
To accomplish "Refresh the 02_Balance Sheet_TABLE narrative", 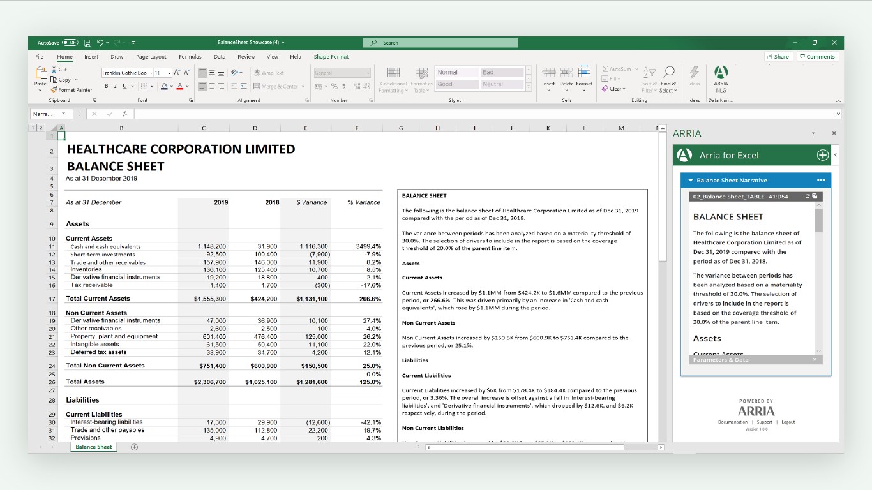I will click(808, 197).
